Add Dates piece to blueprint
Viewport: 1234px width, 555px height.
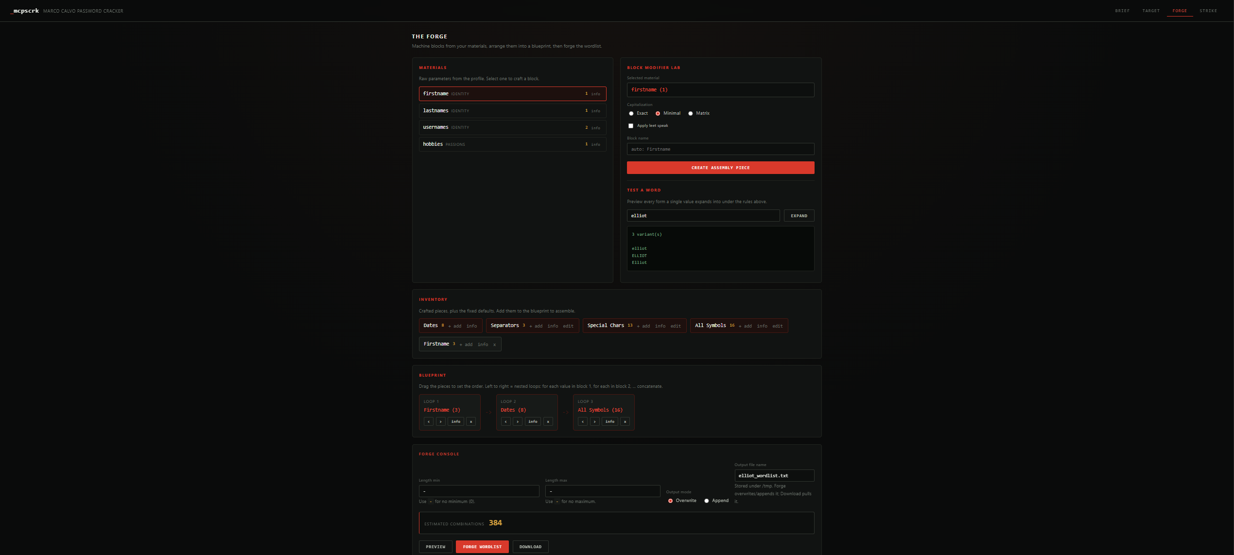coord(455,326)
